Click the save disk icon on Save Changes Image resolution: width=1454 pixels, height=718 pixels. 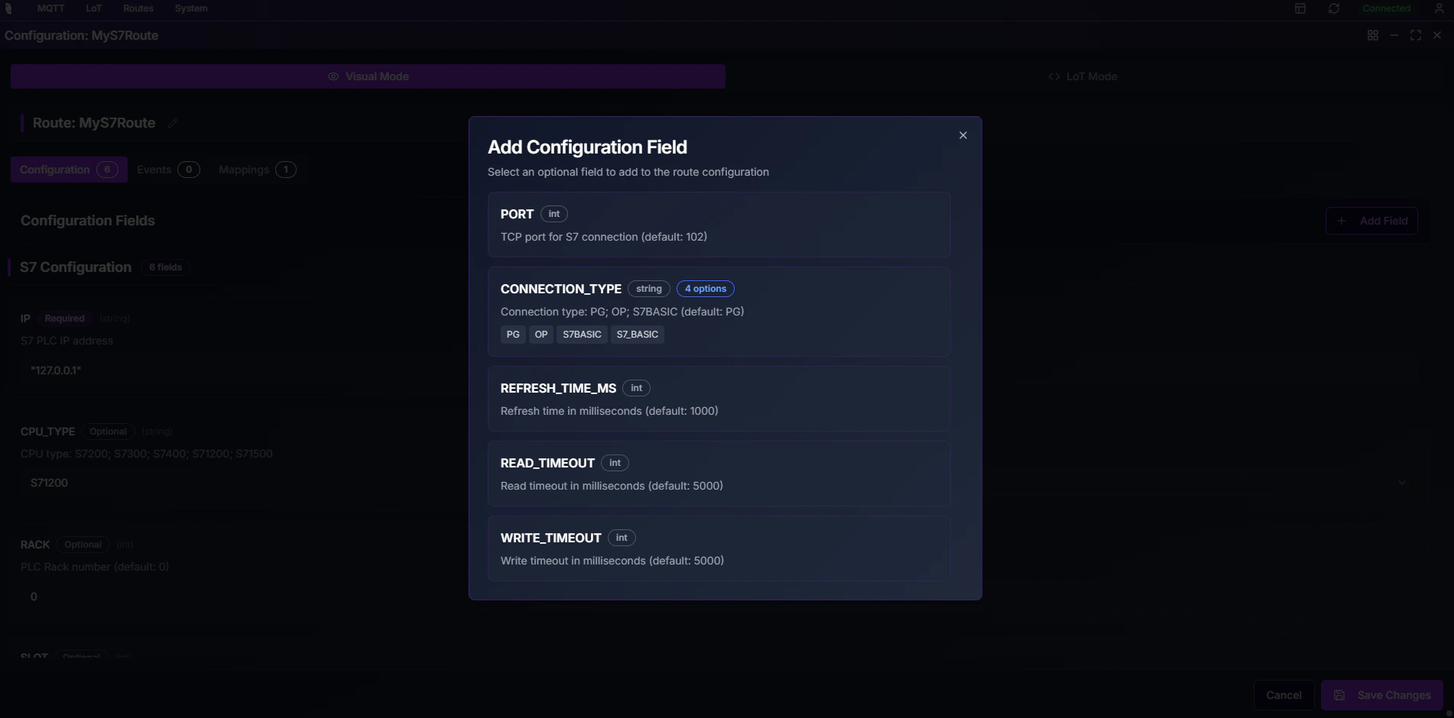pos(1339,695)
